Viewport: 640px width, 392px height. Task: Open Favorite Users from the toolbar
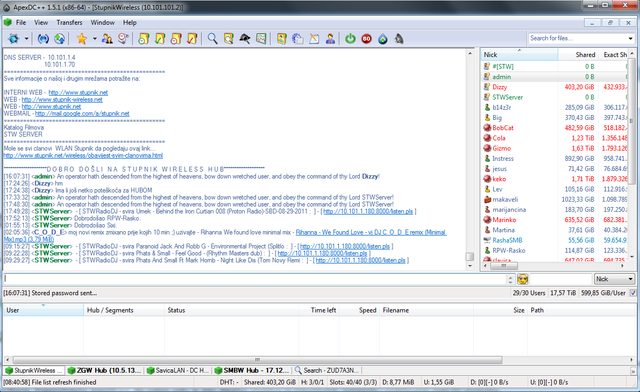pyautogui.click(x=107, y=39)
